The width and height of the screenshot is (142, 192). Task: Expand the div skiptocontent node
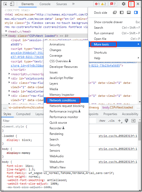[x=9, y=78]
